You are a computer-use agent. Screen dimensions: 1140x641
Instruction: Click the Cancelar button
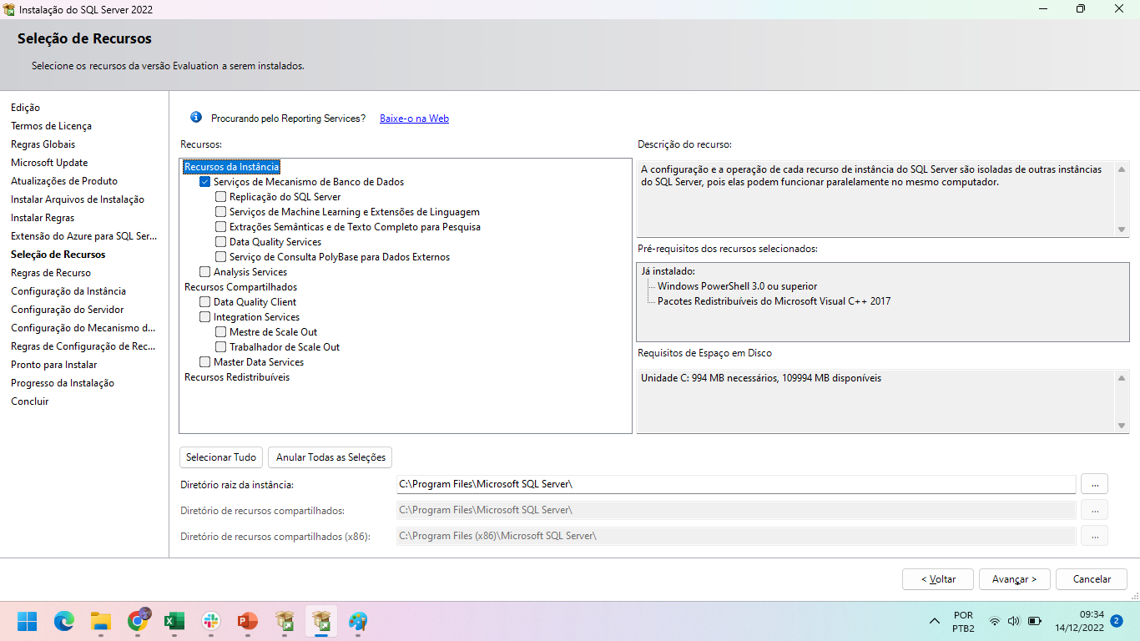pos(1092,579)
